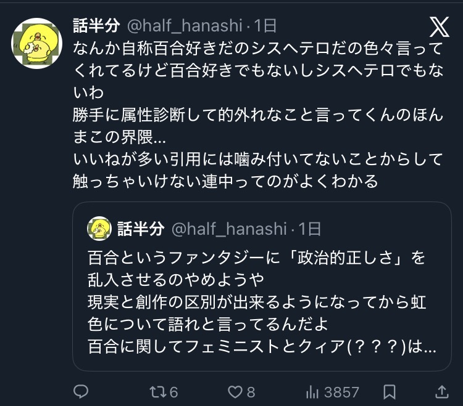Click the X logo icon
The width and height of the screenshot is (463, 406).
pyautogui.click(x=440, y=27)
